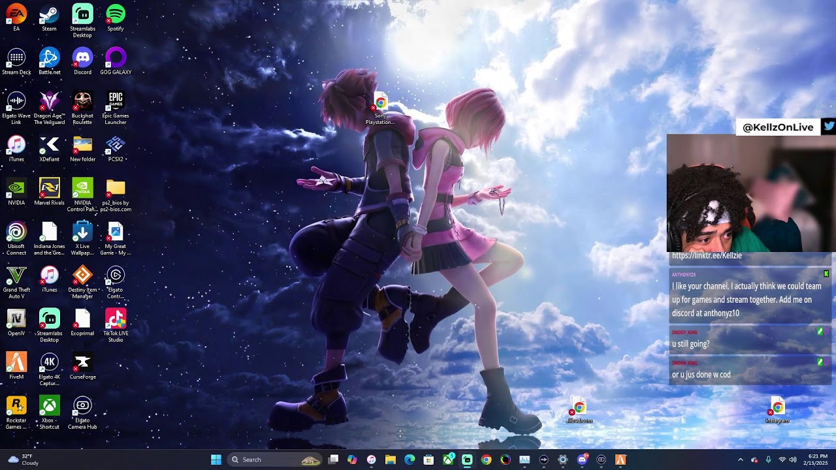Select the Epic Games Launcher shortcut

click(116, 101)
